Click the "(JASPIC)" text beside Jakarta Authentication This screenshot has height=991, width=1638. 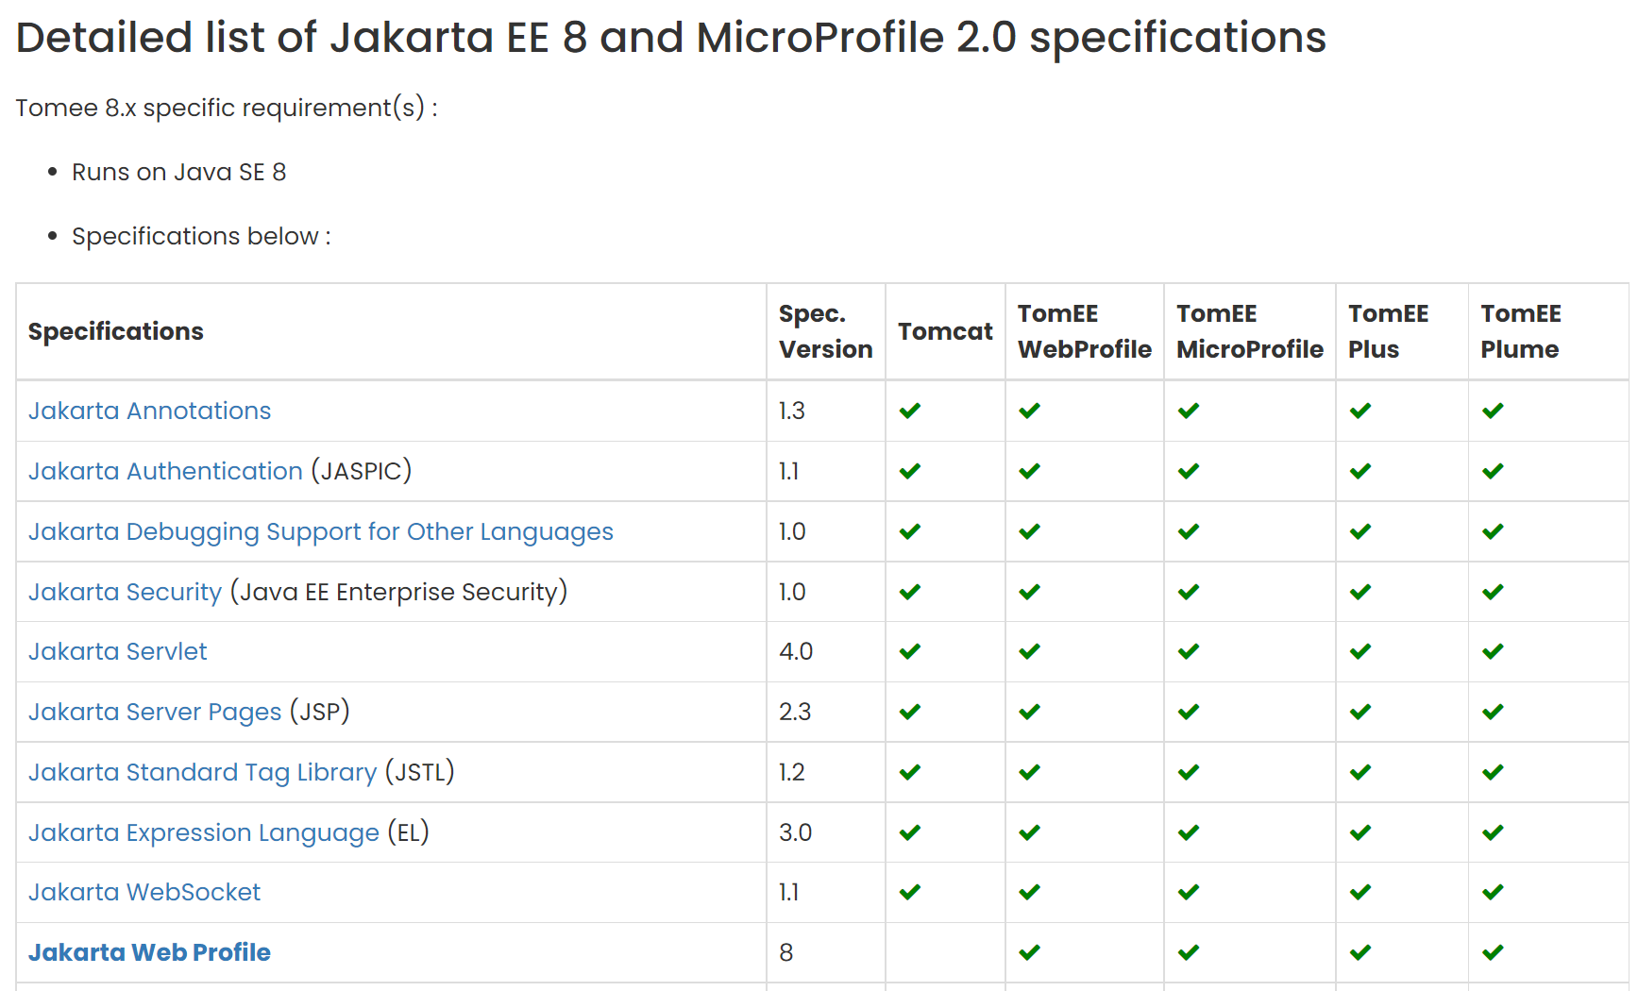click(362, 471)
